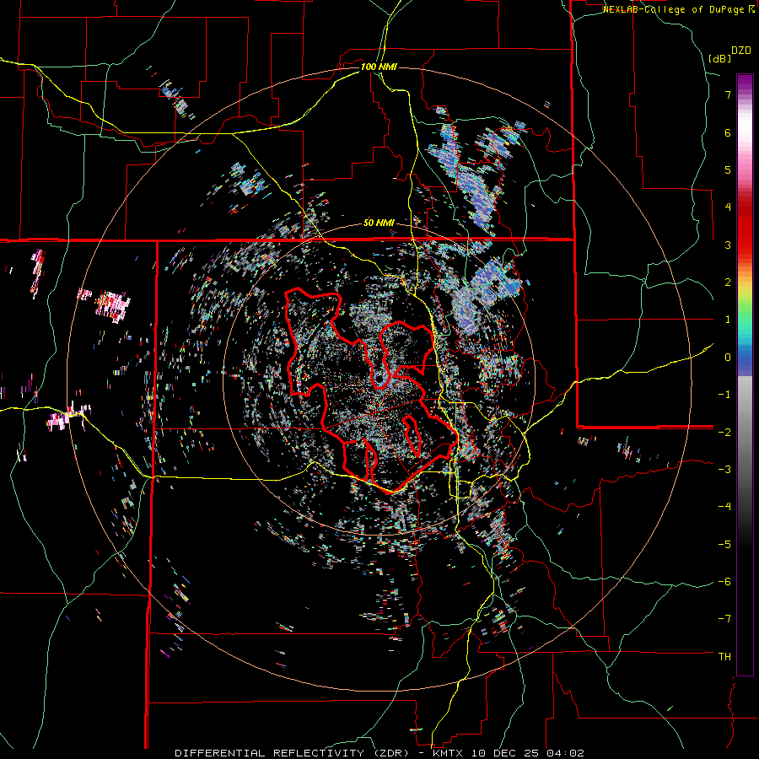Select the -7 dB scale label
The height and width of the screenshot is (759, 759).
[x=724, y=619]
